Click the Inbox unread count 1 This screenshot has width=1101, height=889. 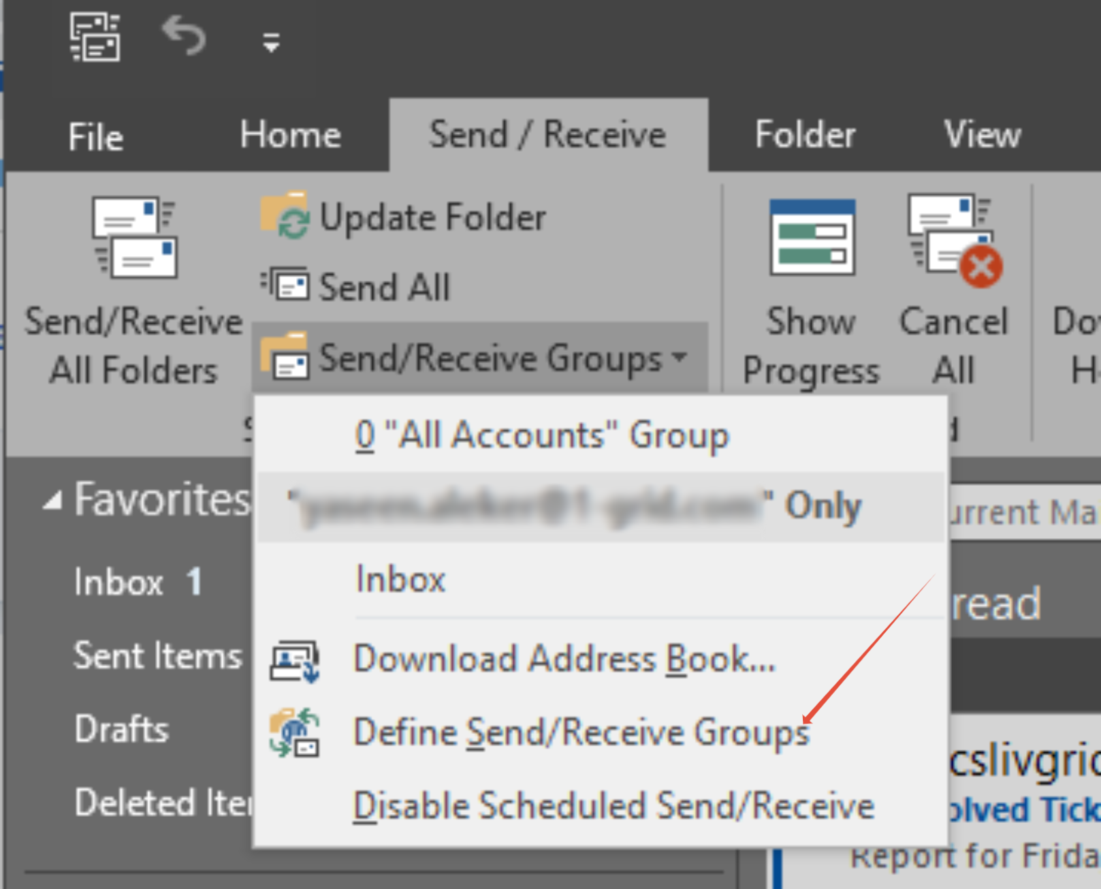click(194, 582)
